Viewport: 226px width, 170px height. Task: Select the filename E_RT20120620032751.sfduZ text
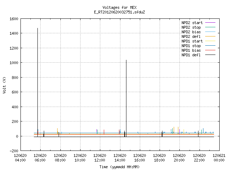pyautogui.click(x=119, y=12)
